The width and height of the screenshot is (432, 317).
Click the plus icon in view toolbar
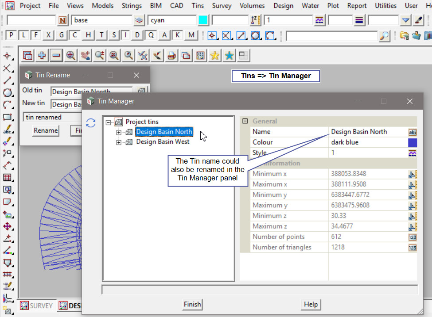[42, 55]
